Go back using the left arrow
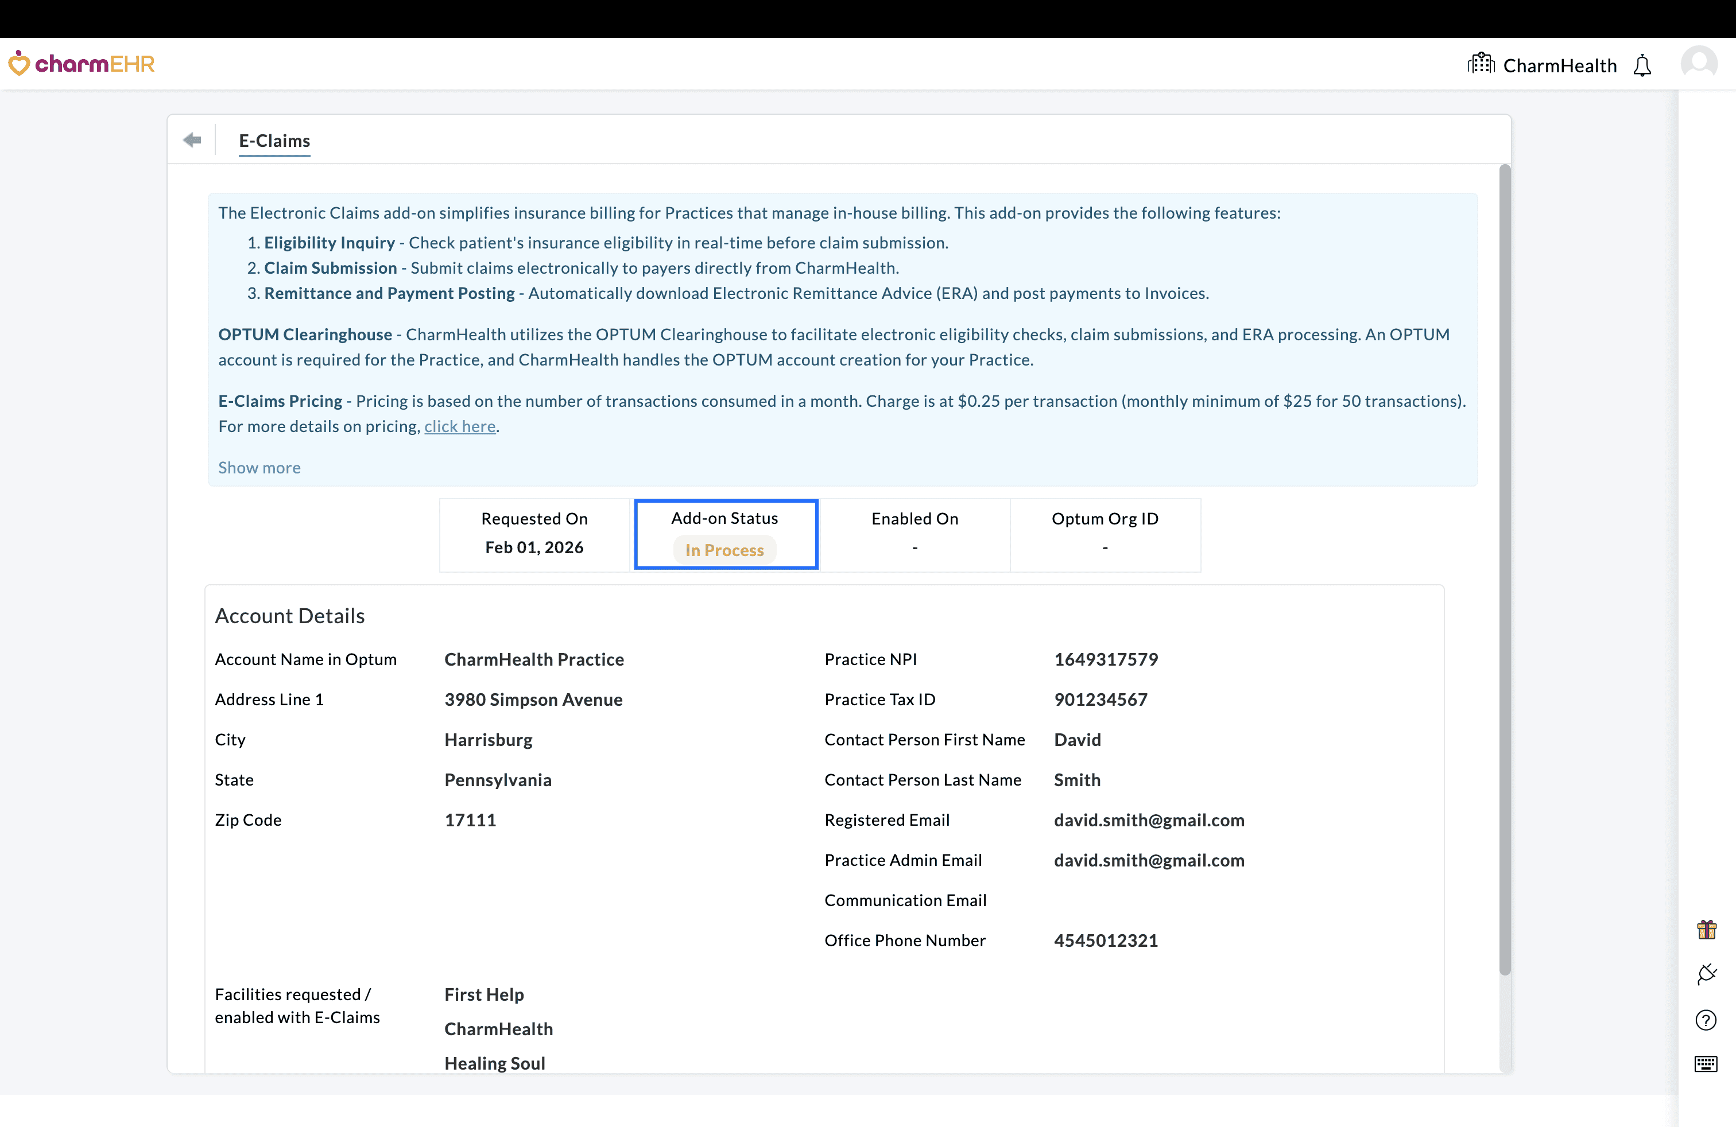 pyautogui.click(x=192, y=140)
